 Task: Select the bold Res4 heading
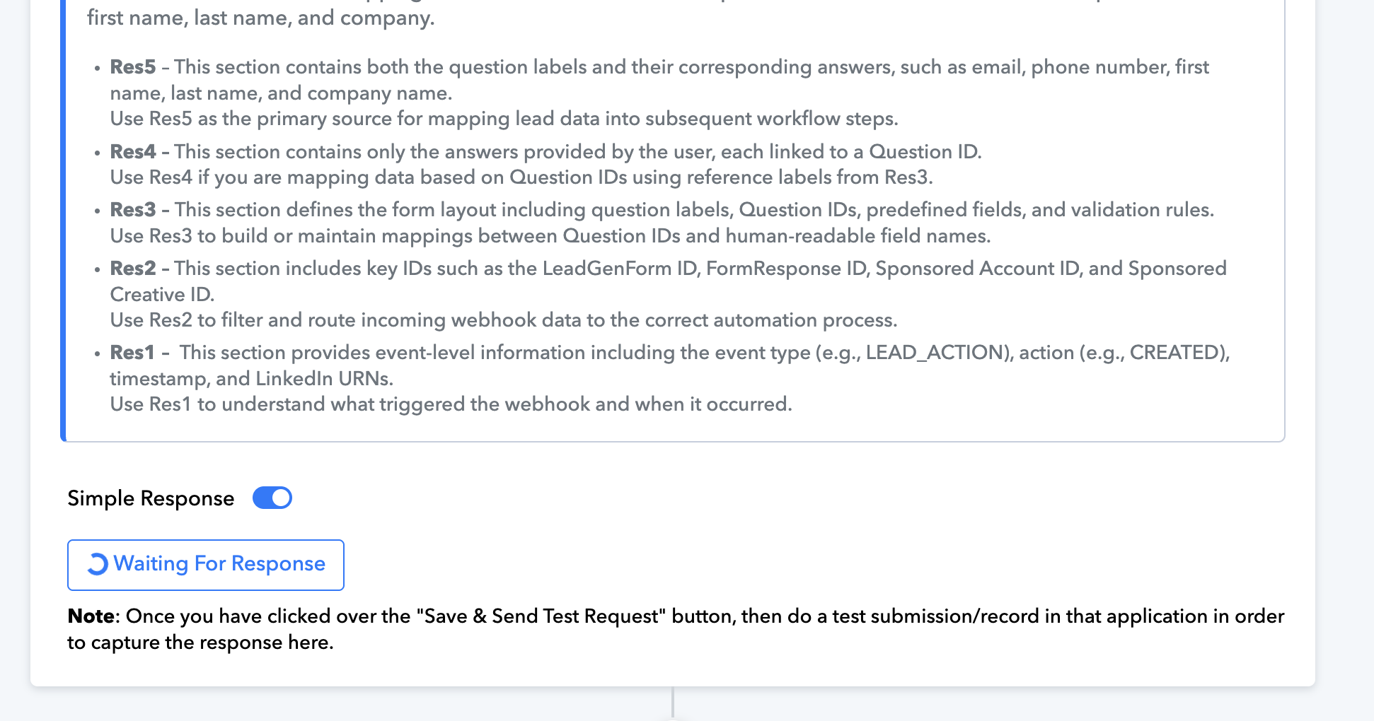pyautogui.click(x=132, y=152)
